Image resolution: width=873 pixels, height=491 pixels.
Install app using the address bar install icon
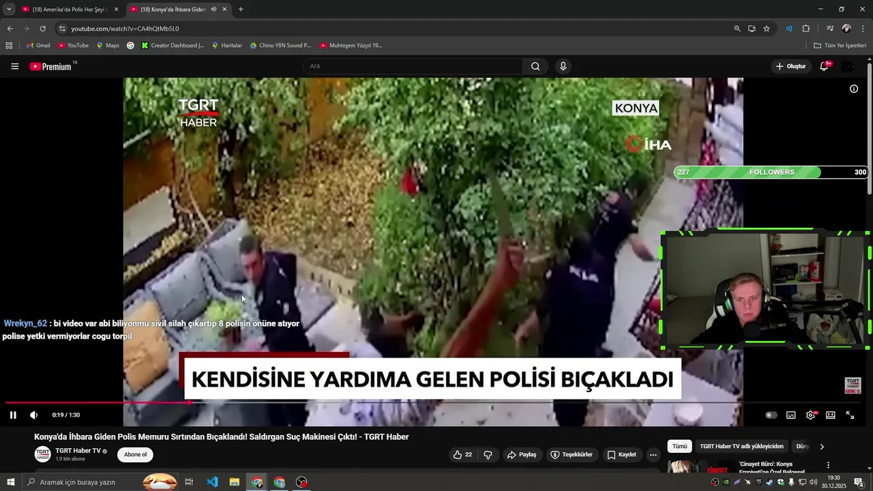tap(752, 29)
